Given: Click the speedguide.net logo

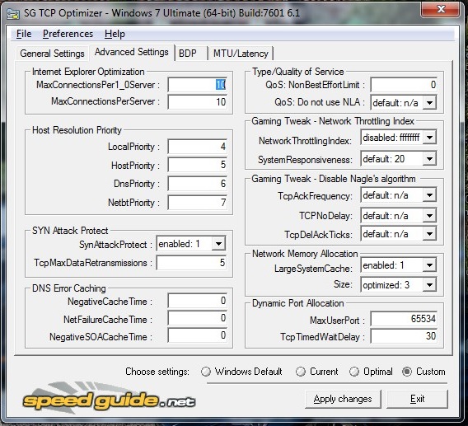Looking at the screenshot, I should [110, 398].
